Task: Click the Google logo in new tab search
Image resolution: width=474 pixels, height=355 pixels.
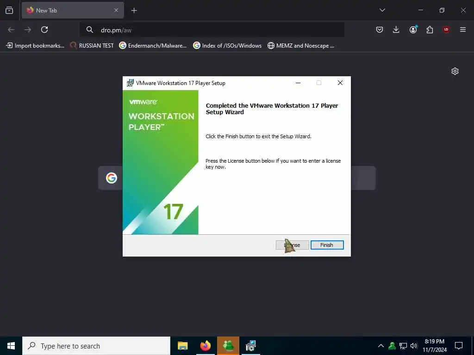Action: click(112, 178)
